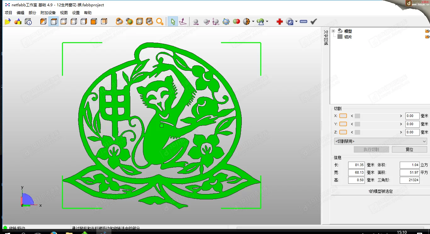
Task: Click the blue shell creation icon
Action: (290, 21)
